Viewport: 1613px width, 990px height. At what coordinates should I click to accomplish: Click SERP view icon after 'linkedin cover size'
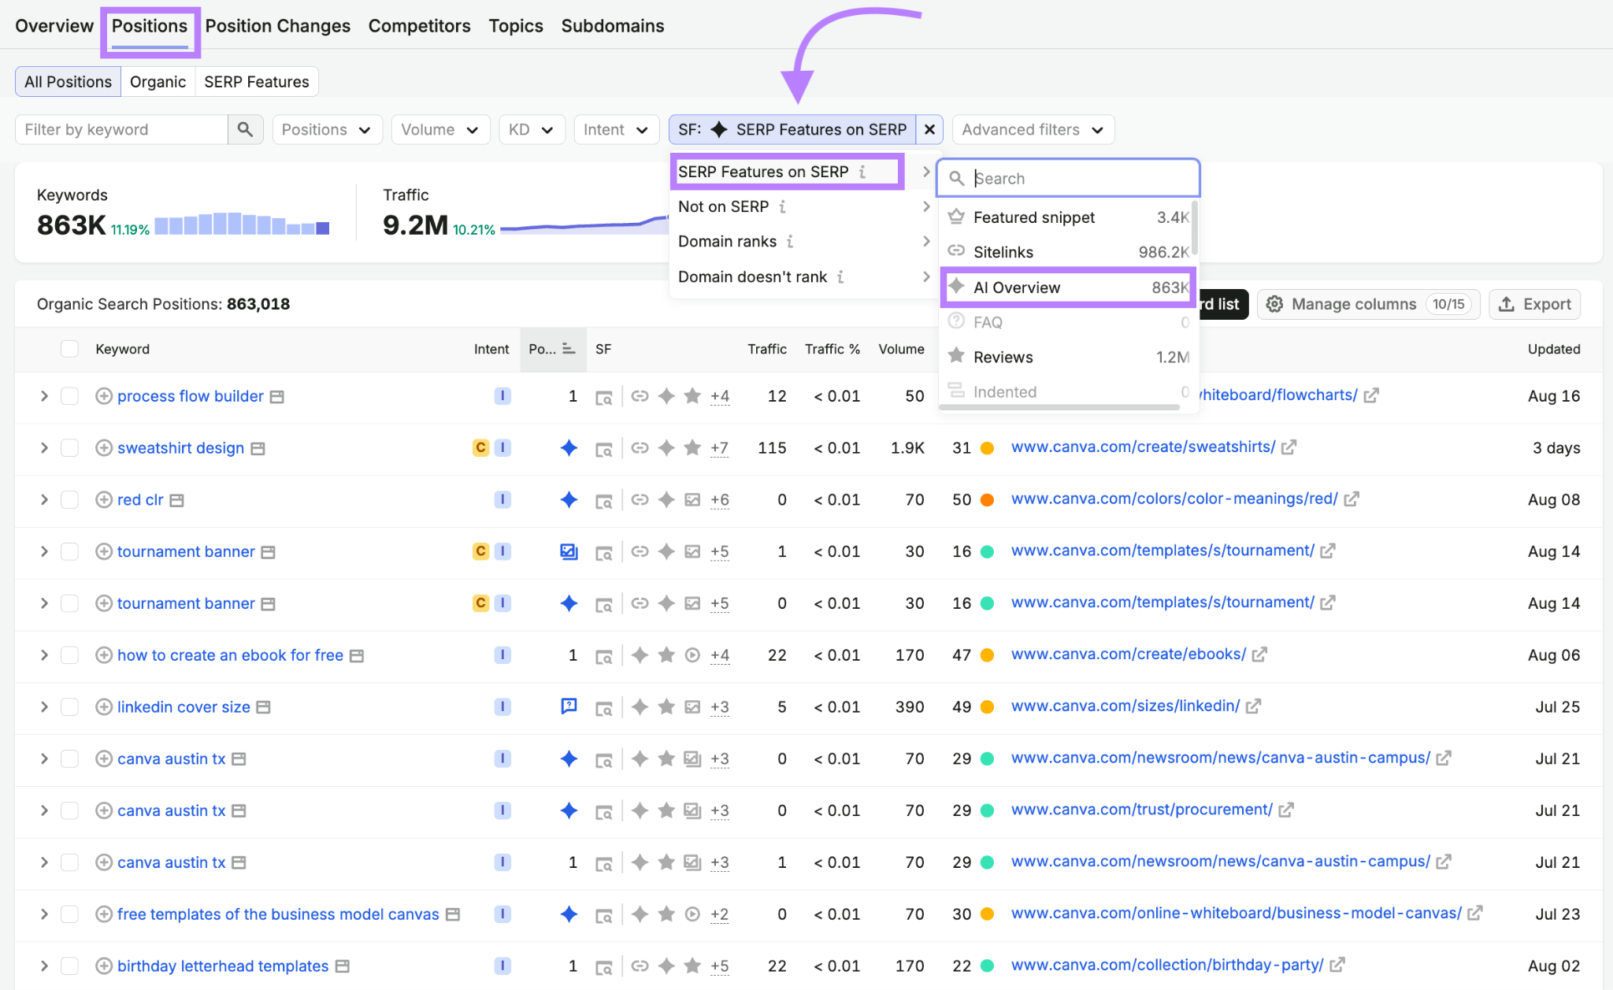[264, 707]
